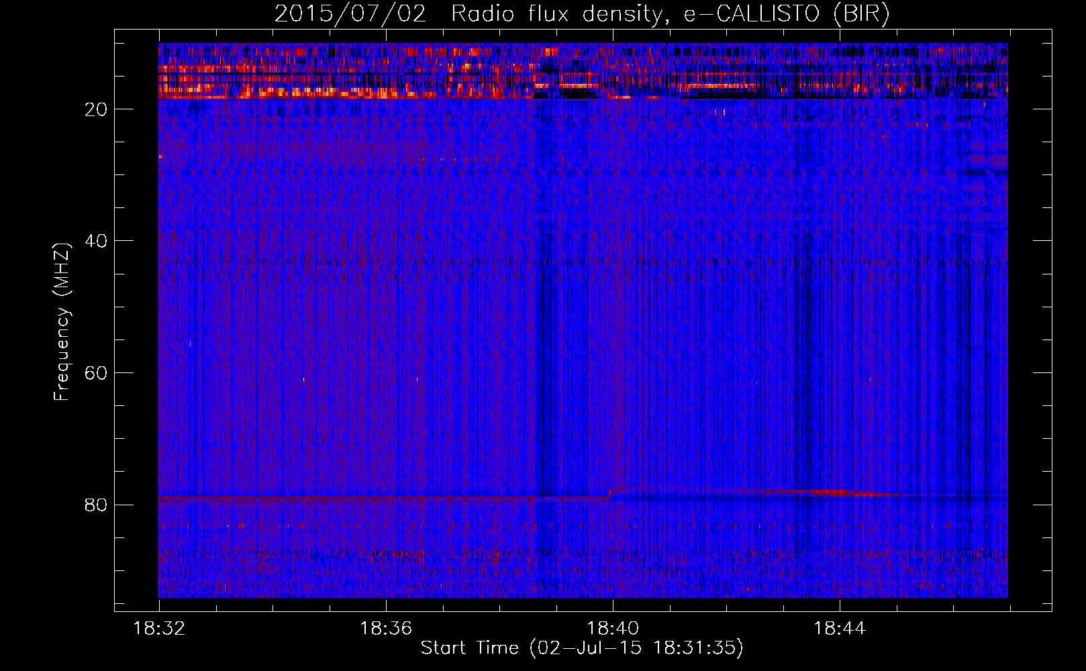Click the 'e-CALLISTO (BIR)' text in title
The image size is (1086, 671).
coord(787,14)
